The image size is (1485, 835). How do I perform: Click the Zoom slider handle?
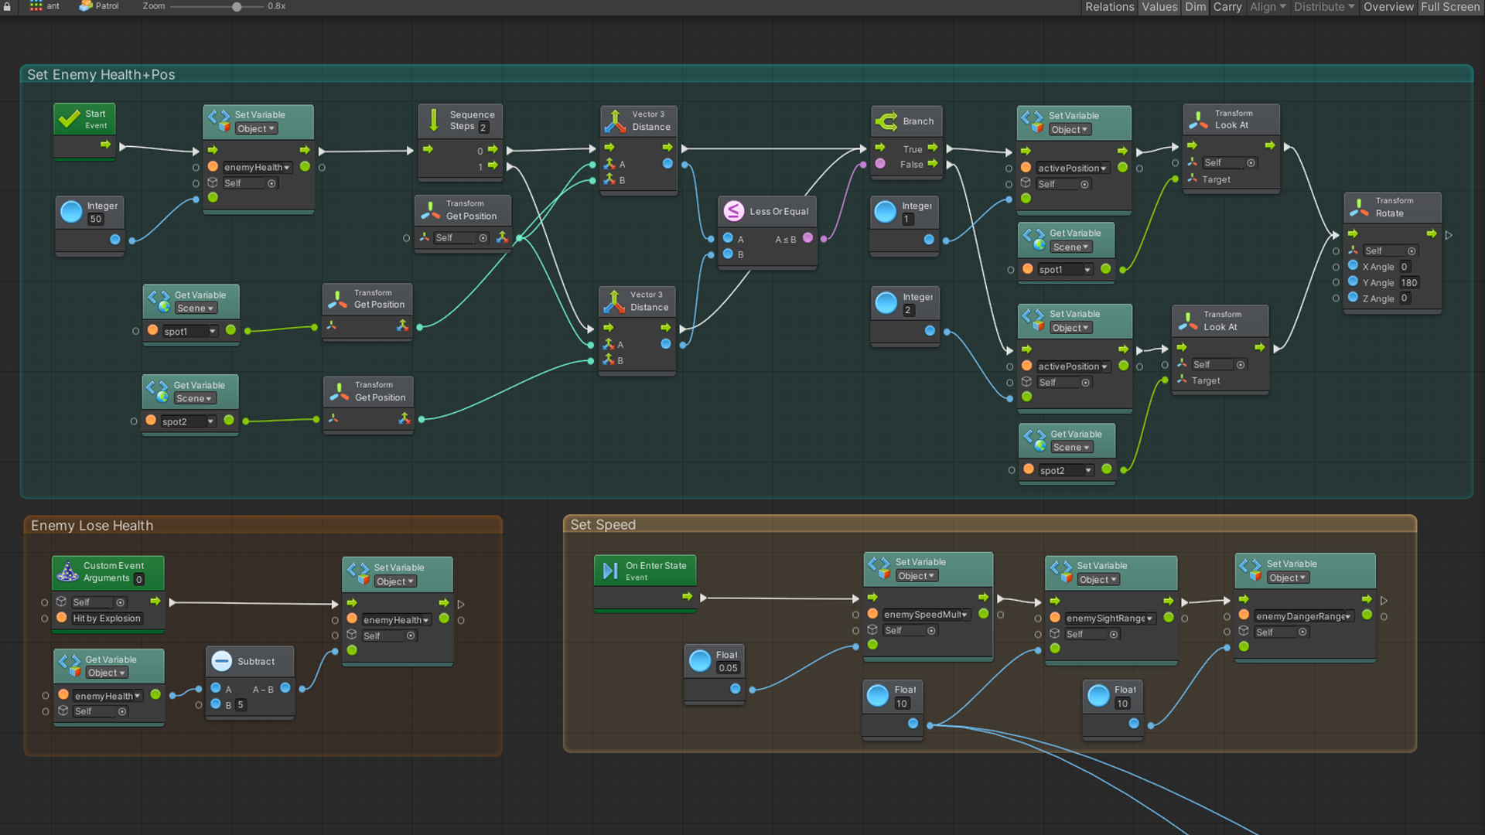237,6
